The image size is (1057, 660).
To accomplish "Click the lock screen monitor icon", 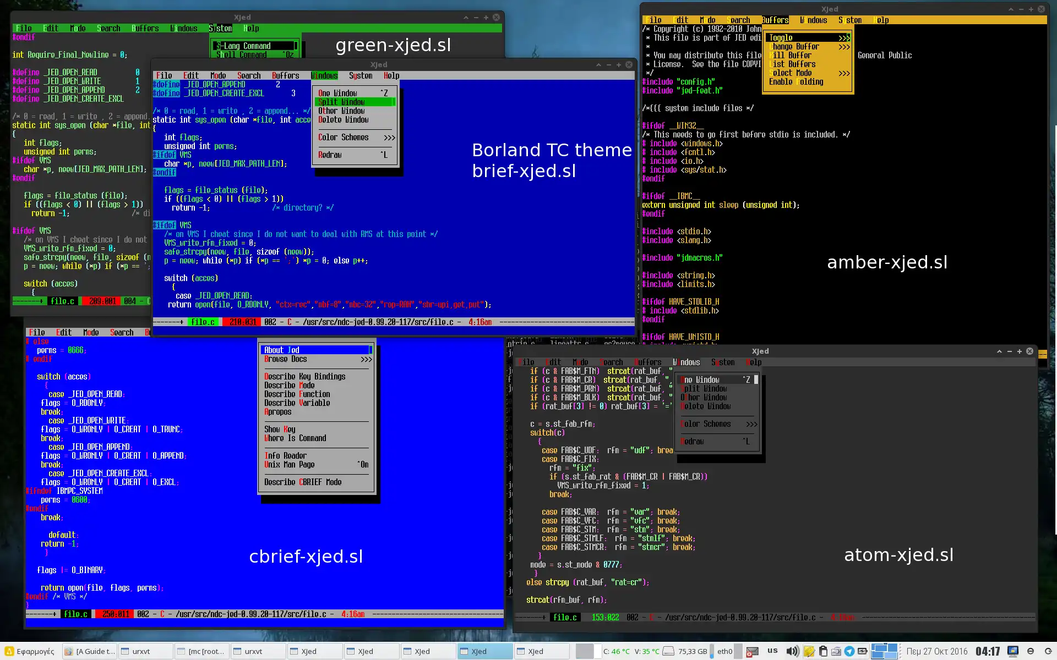I will 1012,651.
